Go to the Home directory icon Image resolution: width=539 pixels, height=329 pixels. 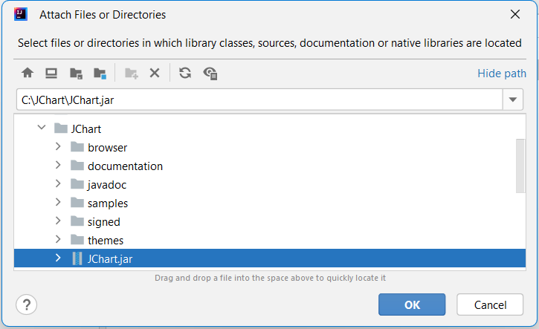(28, 73)
